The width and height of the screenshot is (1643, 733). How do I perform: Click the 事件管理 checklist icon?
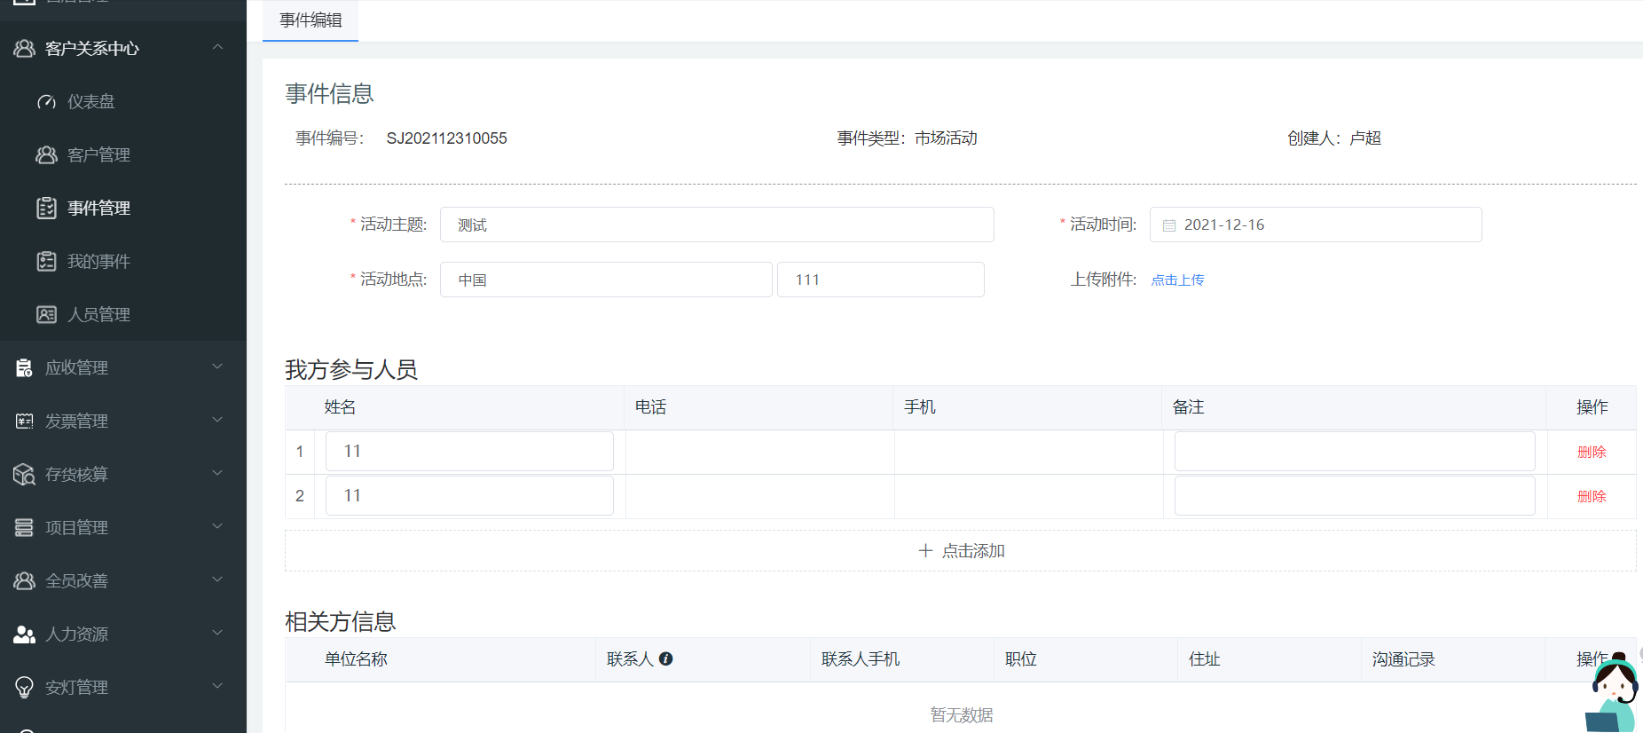(x=46, y=209)
